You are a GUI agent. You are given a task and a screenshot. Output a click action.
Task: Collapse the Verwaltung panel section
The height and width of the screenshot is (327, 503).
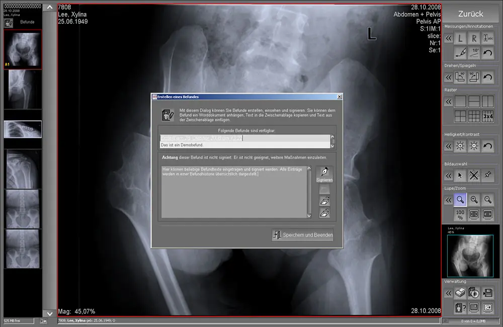448,293
